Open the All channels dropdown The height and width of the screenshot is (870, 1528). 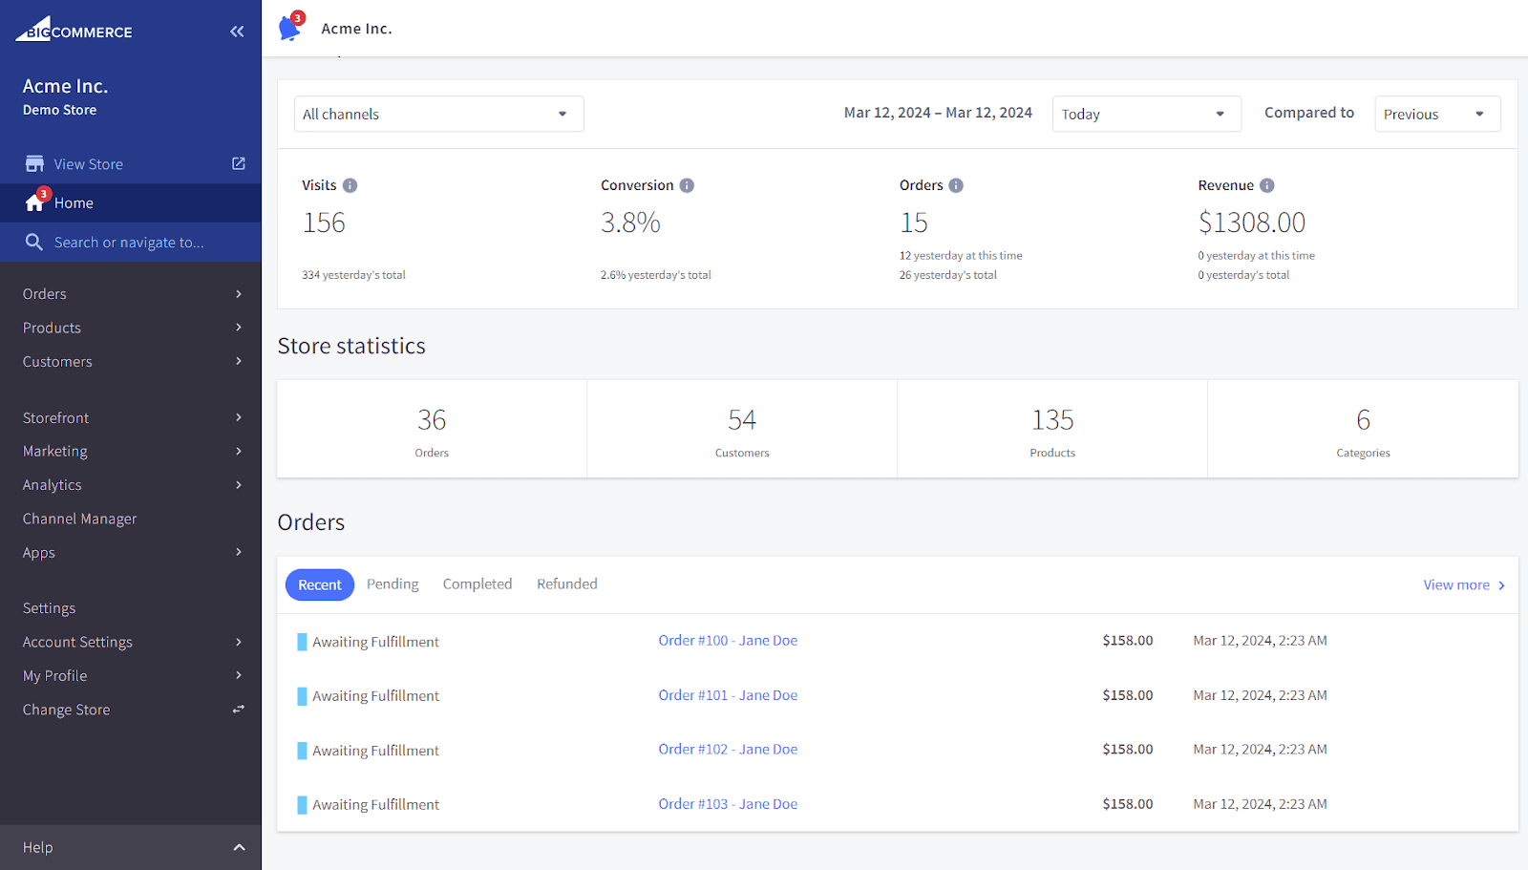tap(438, 114)
